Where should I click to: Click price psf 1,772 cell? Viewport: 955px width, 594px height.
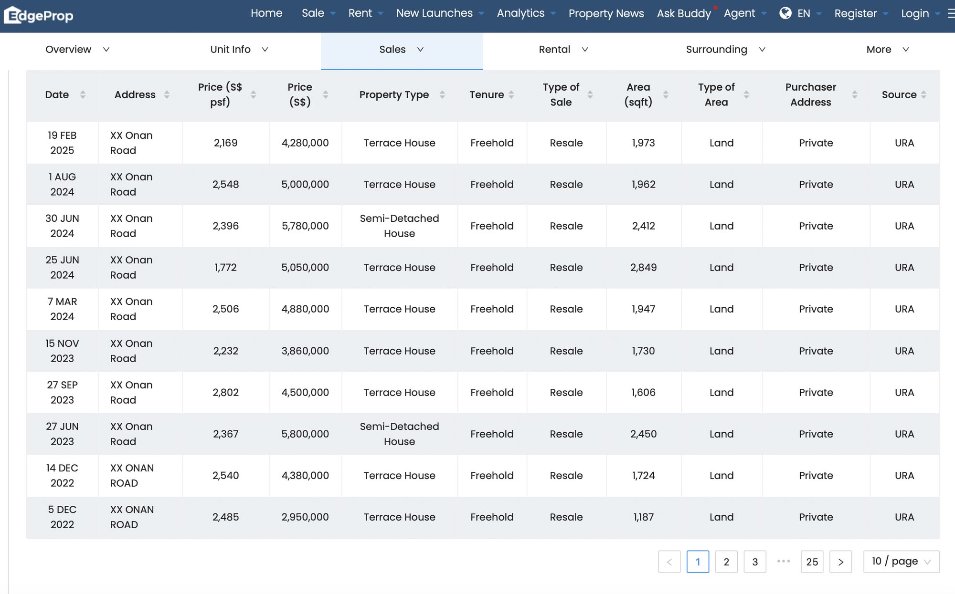225,268
